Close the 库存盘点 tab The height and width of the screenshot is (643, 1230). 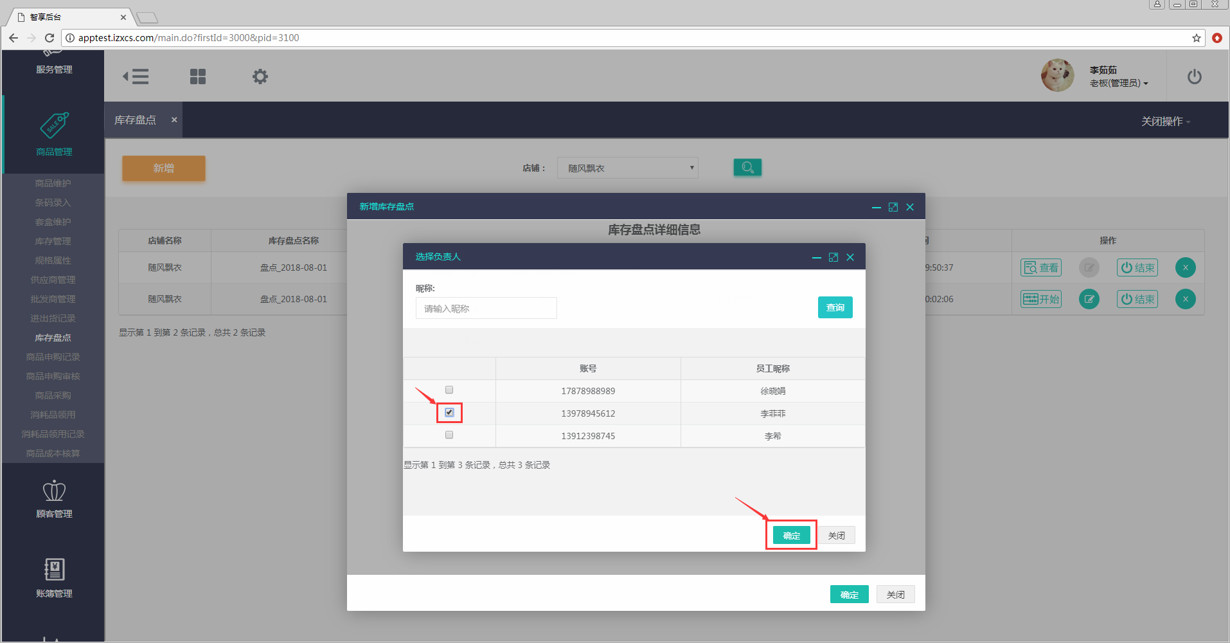[x=174, y=120]
